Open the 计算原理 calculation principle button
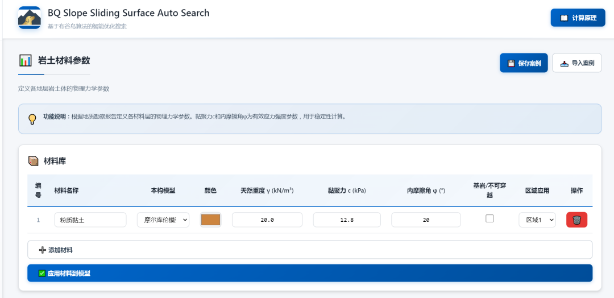 [x=578, y=18]
